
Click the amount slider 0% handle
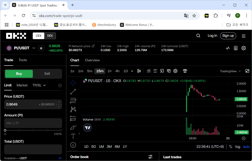(5, 130)
